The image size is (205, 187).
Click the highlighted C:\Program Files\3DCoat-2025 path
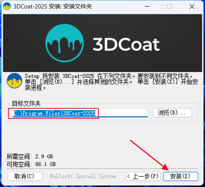(x=54, y=113)
